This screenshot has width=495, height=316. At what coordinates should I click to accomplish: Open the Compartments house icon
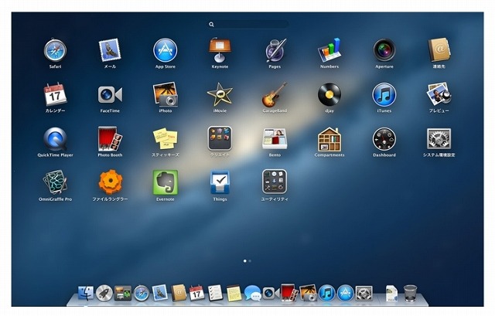(329, 139)
